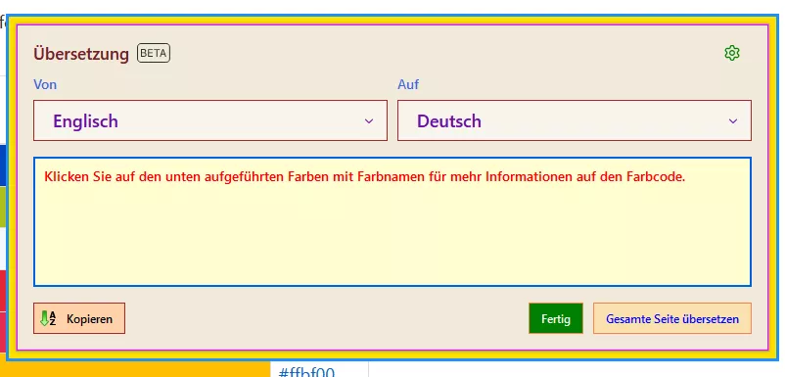
Task: Click the green Fertig button
Action: [556, 318]
